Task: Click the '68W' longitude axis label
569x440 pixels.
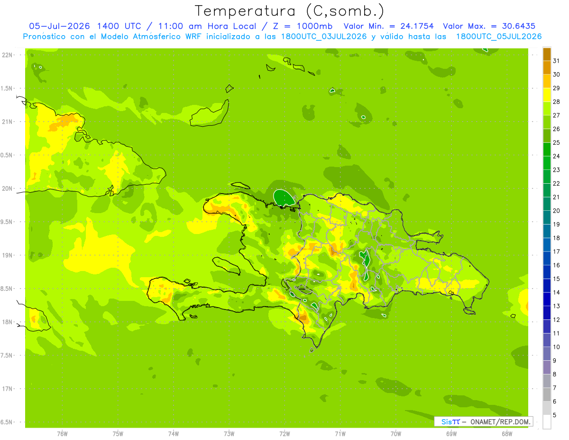Action: tap(507, 434)
